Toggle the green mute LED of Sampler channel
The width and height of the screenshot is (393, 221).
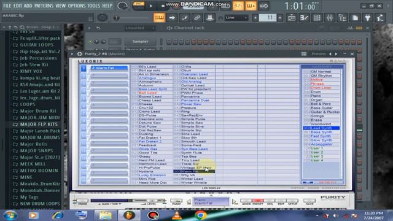click(x=90, y=42)
